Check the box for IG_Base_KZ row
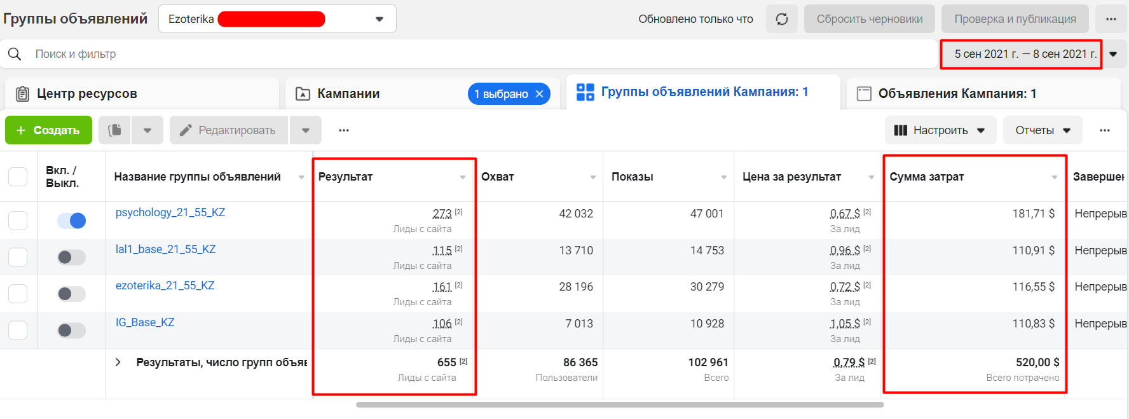 click(18, 330)
